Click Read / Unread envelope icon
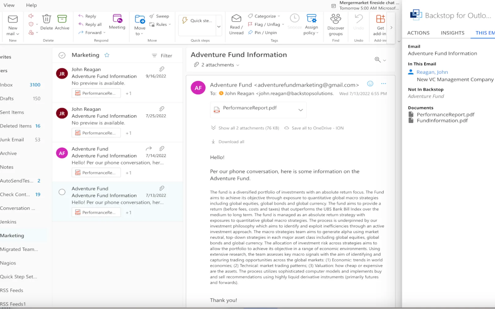 pos(236,18)
